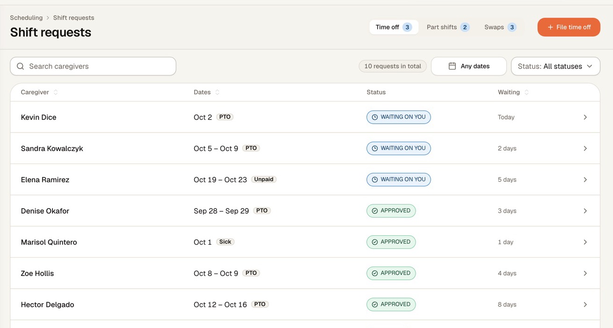
Task: Click clock icon in Sandra Kowalczyk's status
Action: [x=375, y=148]
